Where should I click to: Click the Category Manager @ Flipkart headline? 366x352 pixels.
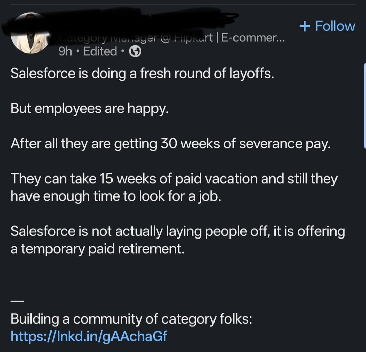click(x=136, y=38)
